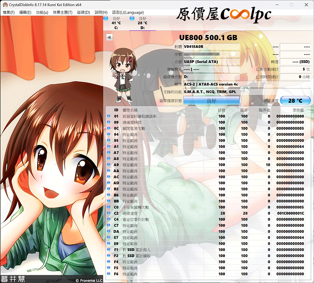Click the status indicator for attribute A8
Image resolution: width=314 pixels, height=283 pixels.
click(x=109, y=158)
